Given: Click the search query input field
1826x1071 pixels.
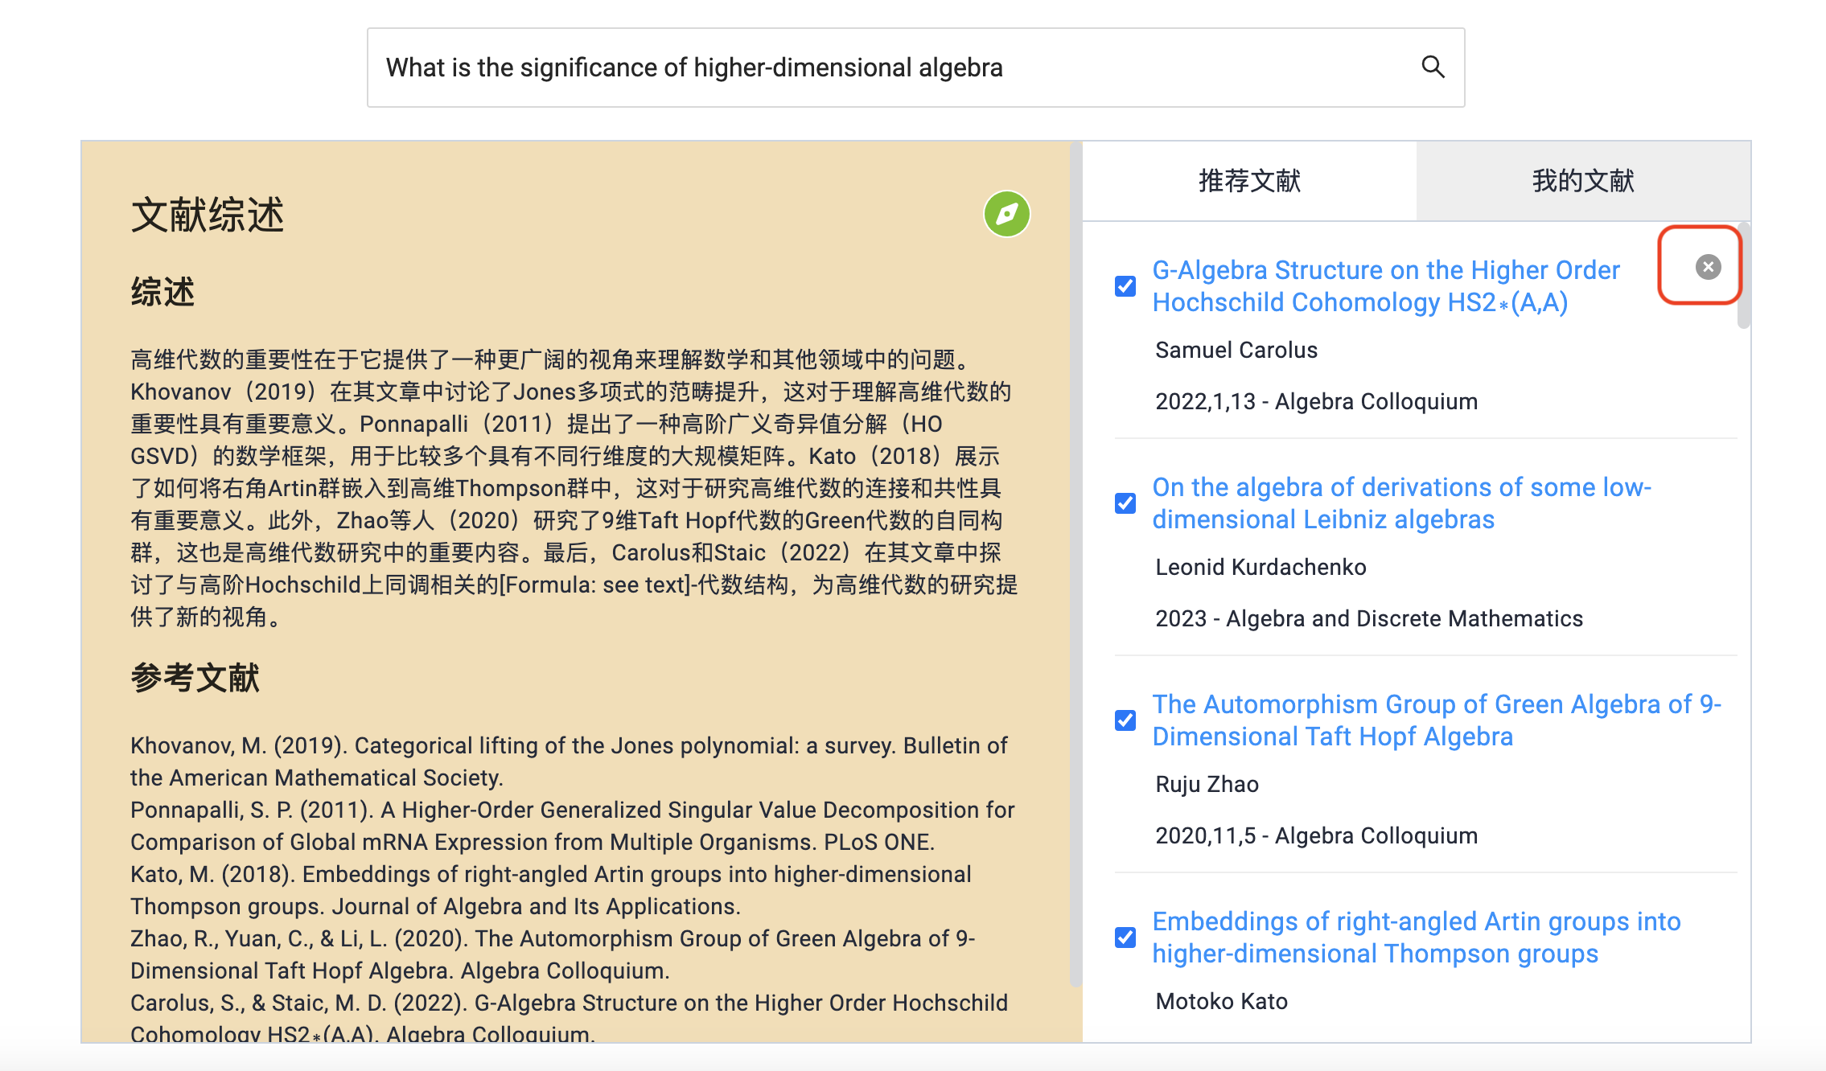Looking at the screenshot, I should pos(885,68).
